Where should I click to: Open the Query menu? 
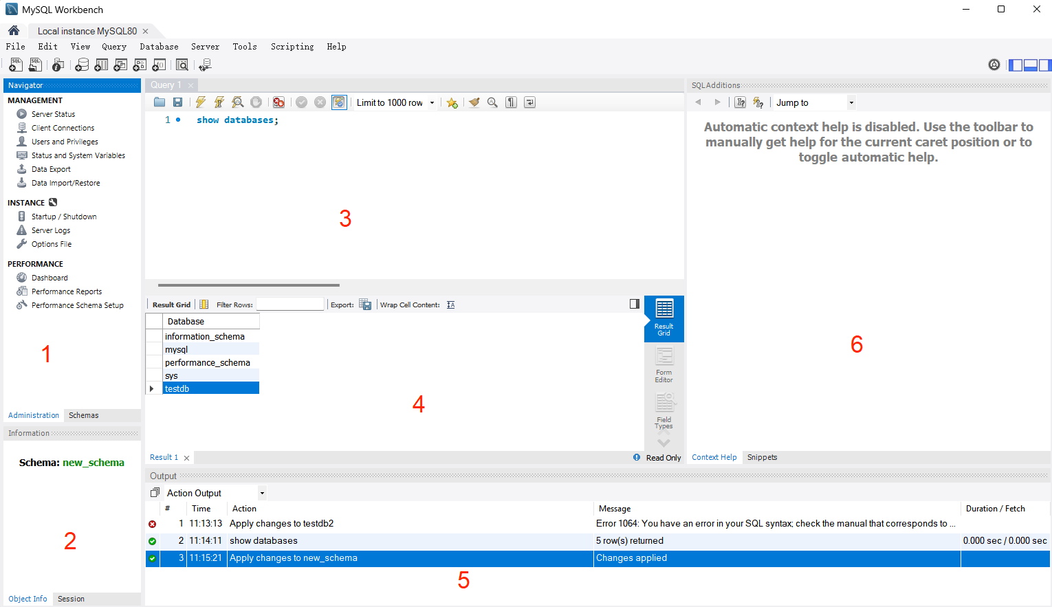tap(114, 47)
